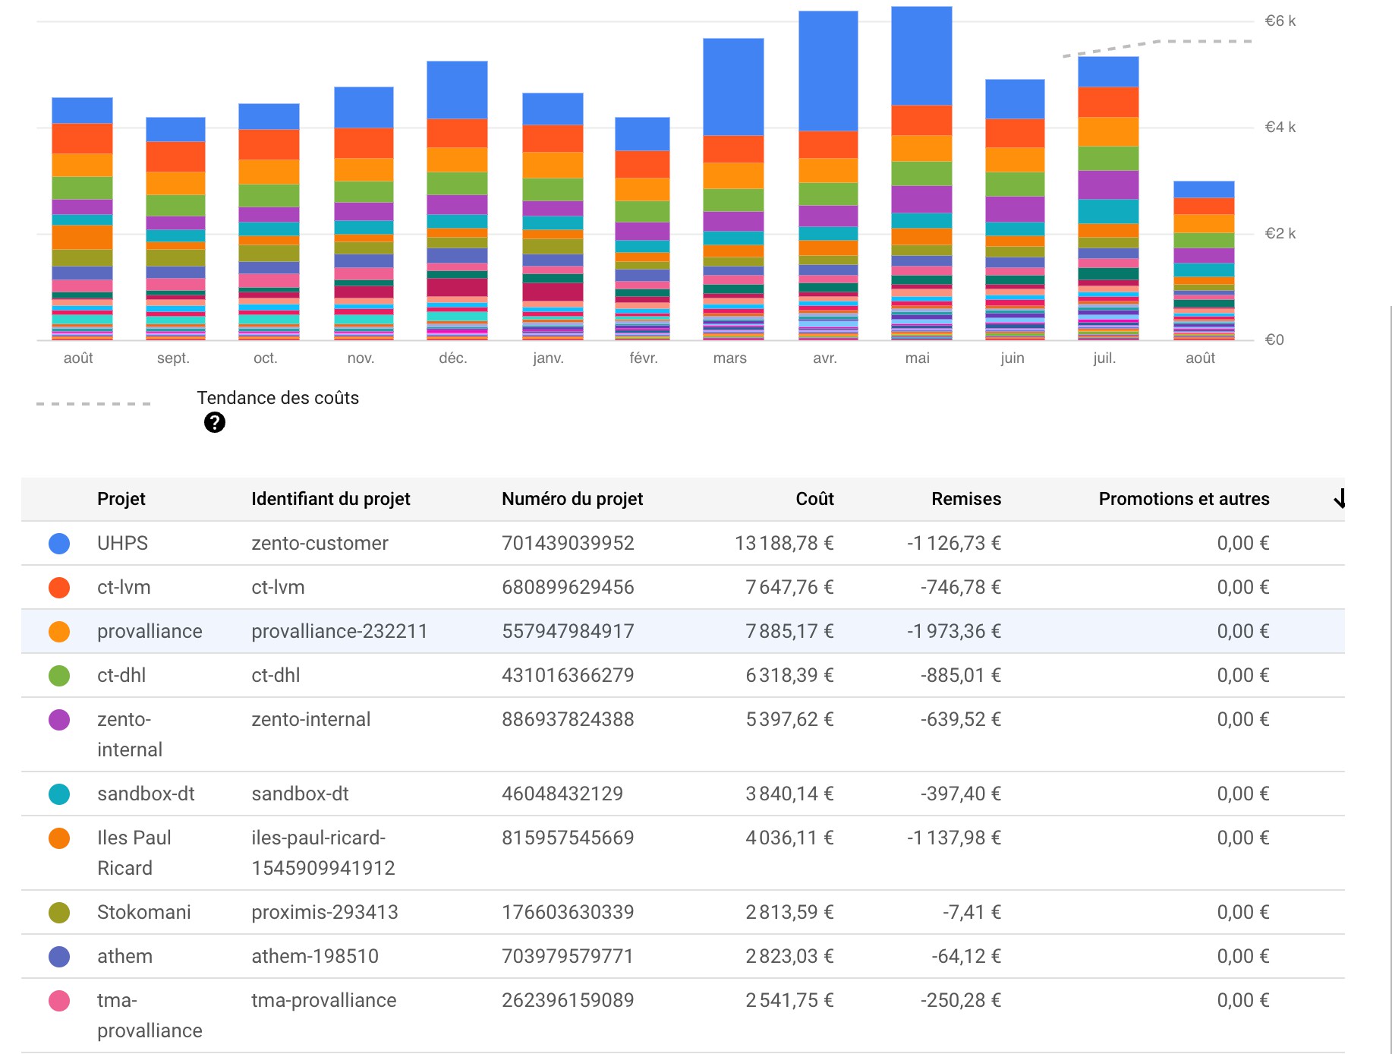Click the blue top segment of the mars bar

(733, 87)
